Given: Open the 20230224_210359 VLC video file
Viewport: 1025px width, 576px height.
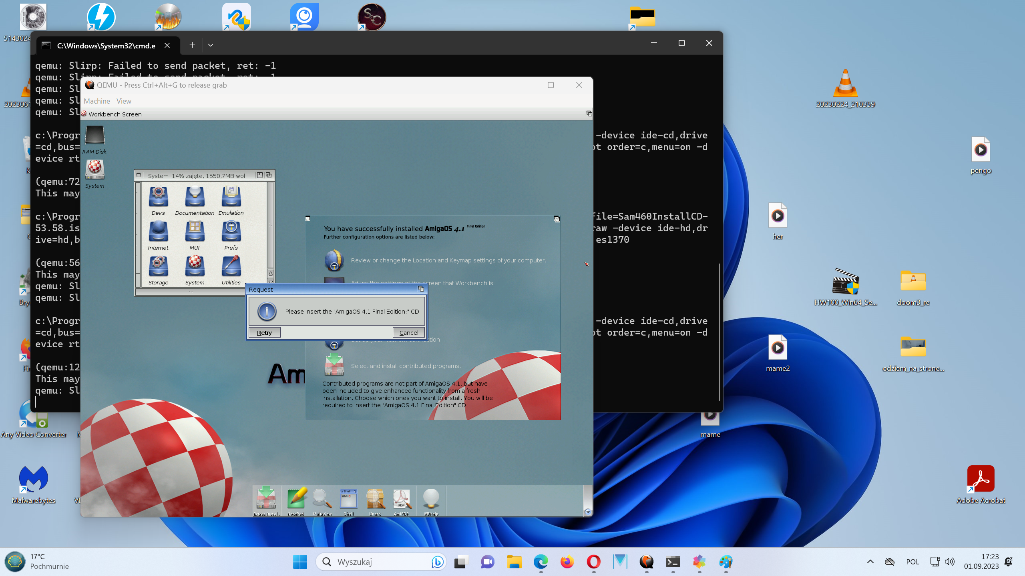Looking at the screenshot, I should pos(845,89).
